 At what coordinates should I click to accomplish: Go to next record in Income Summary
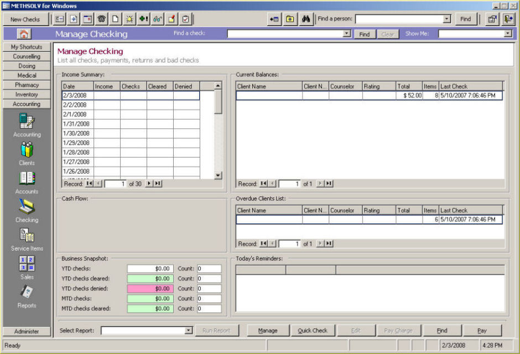pos(149,183)
